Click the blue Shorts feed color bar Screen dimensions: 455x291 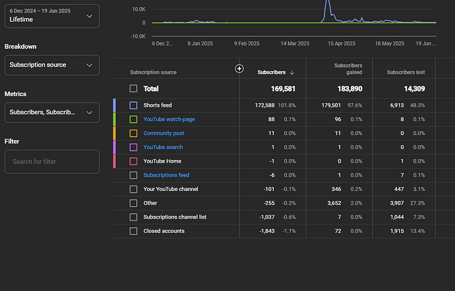(x=115, y=105)
